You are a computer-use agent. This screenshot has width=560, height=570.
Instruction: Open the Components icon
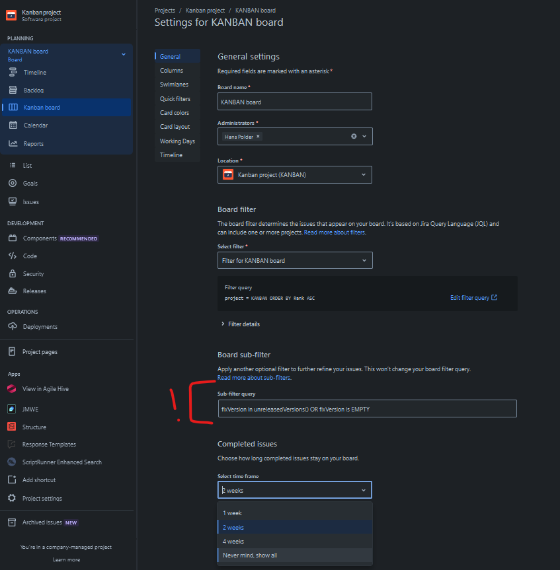[x=13, y=238]
